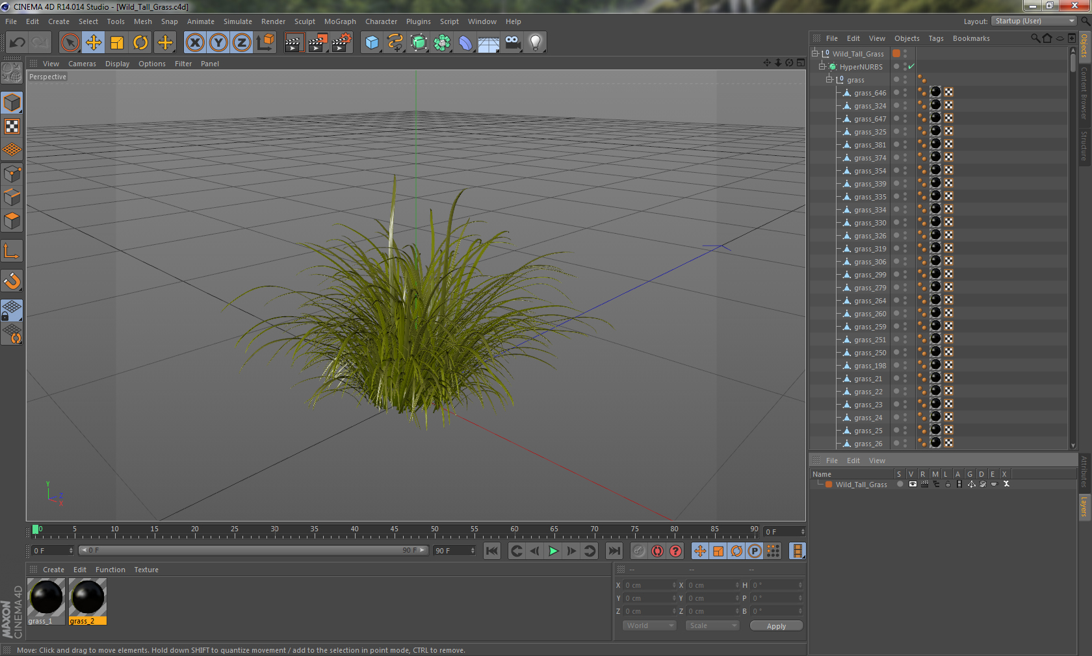This screenshot has height=656, width=1092.
Task: Toggle lock for Wild_Tall_Grass layer
Action: (x=948, y=484)
